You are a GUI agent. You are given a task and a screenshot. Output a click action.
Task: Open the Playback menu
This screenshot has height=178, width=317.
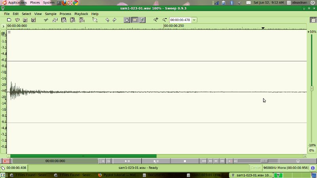pos(81,14)
